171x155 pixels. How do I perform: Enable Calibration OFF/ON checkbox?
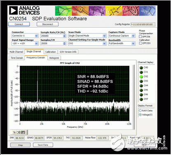(x=140, y=43)
